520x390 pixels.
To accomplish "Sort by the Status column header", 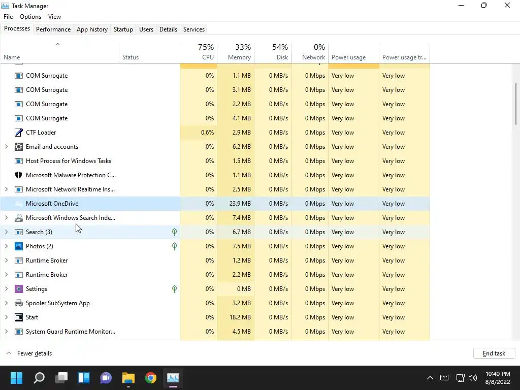I will [150, 52].
